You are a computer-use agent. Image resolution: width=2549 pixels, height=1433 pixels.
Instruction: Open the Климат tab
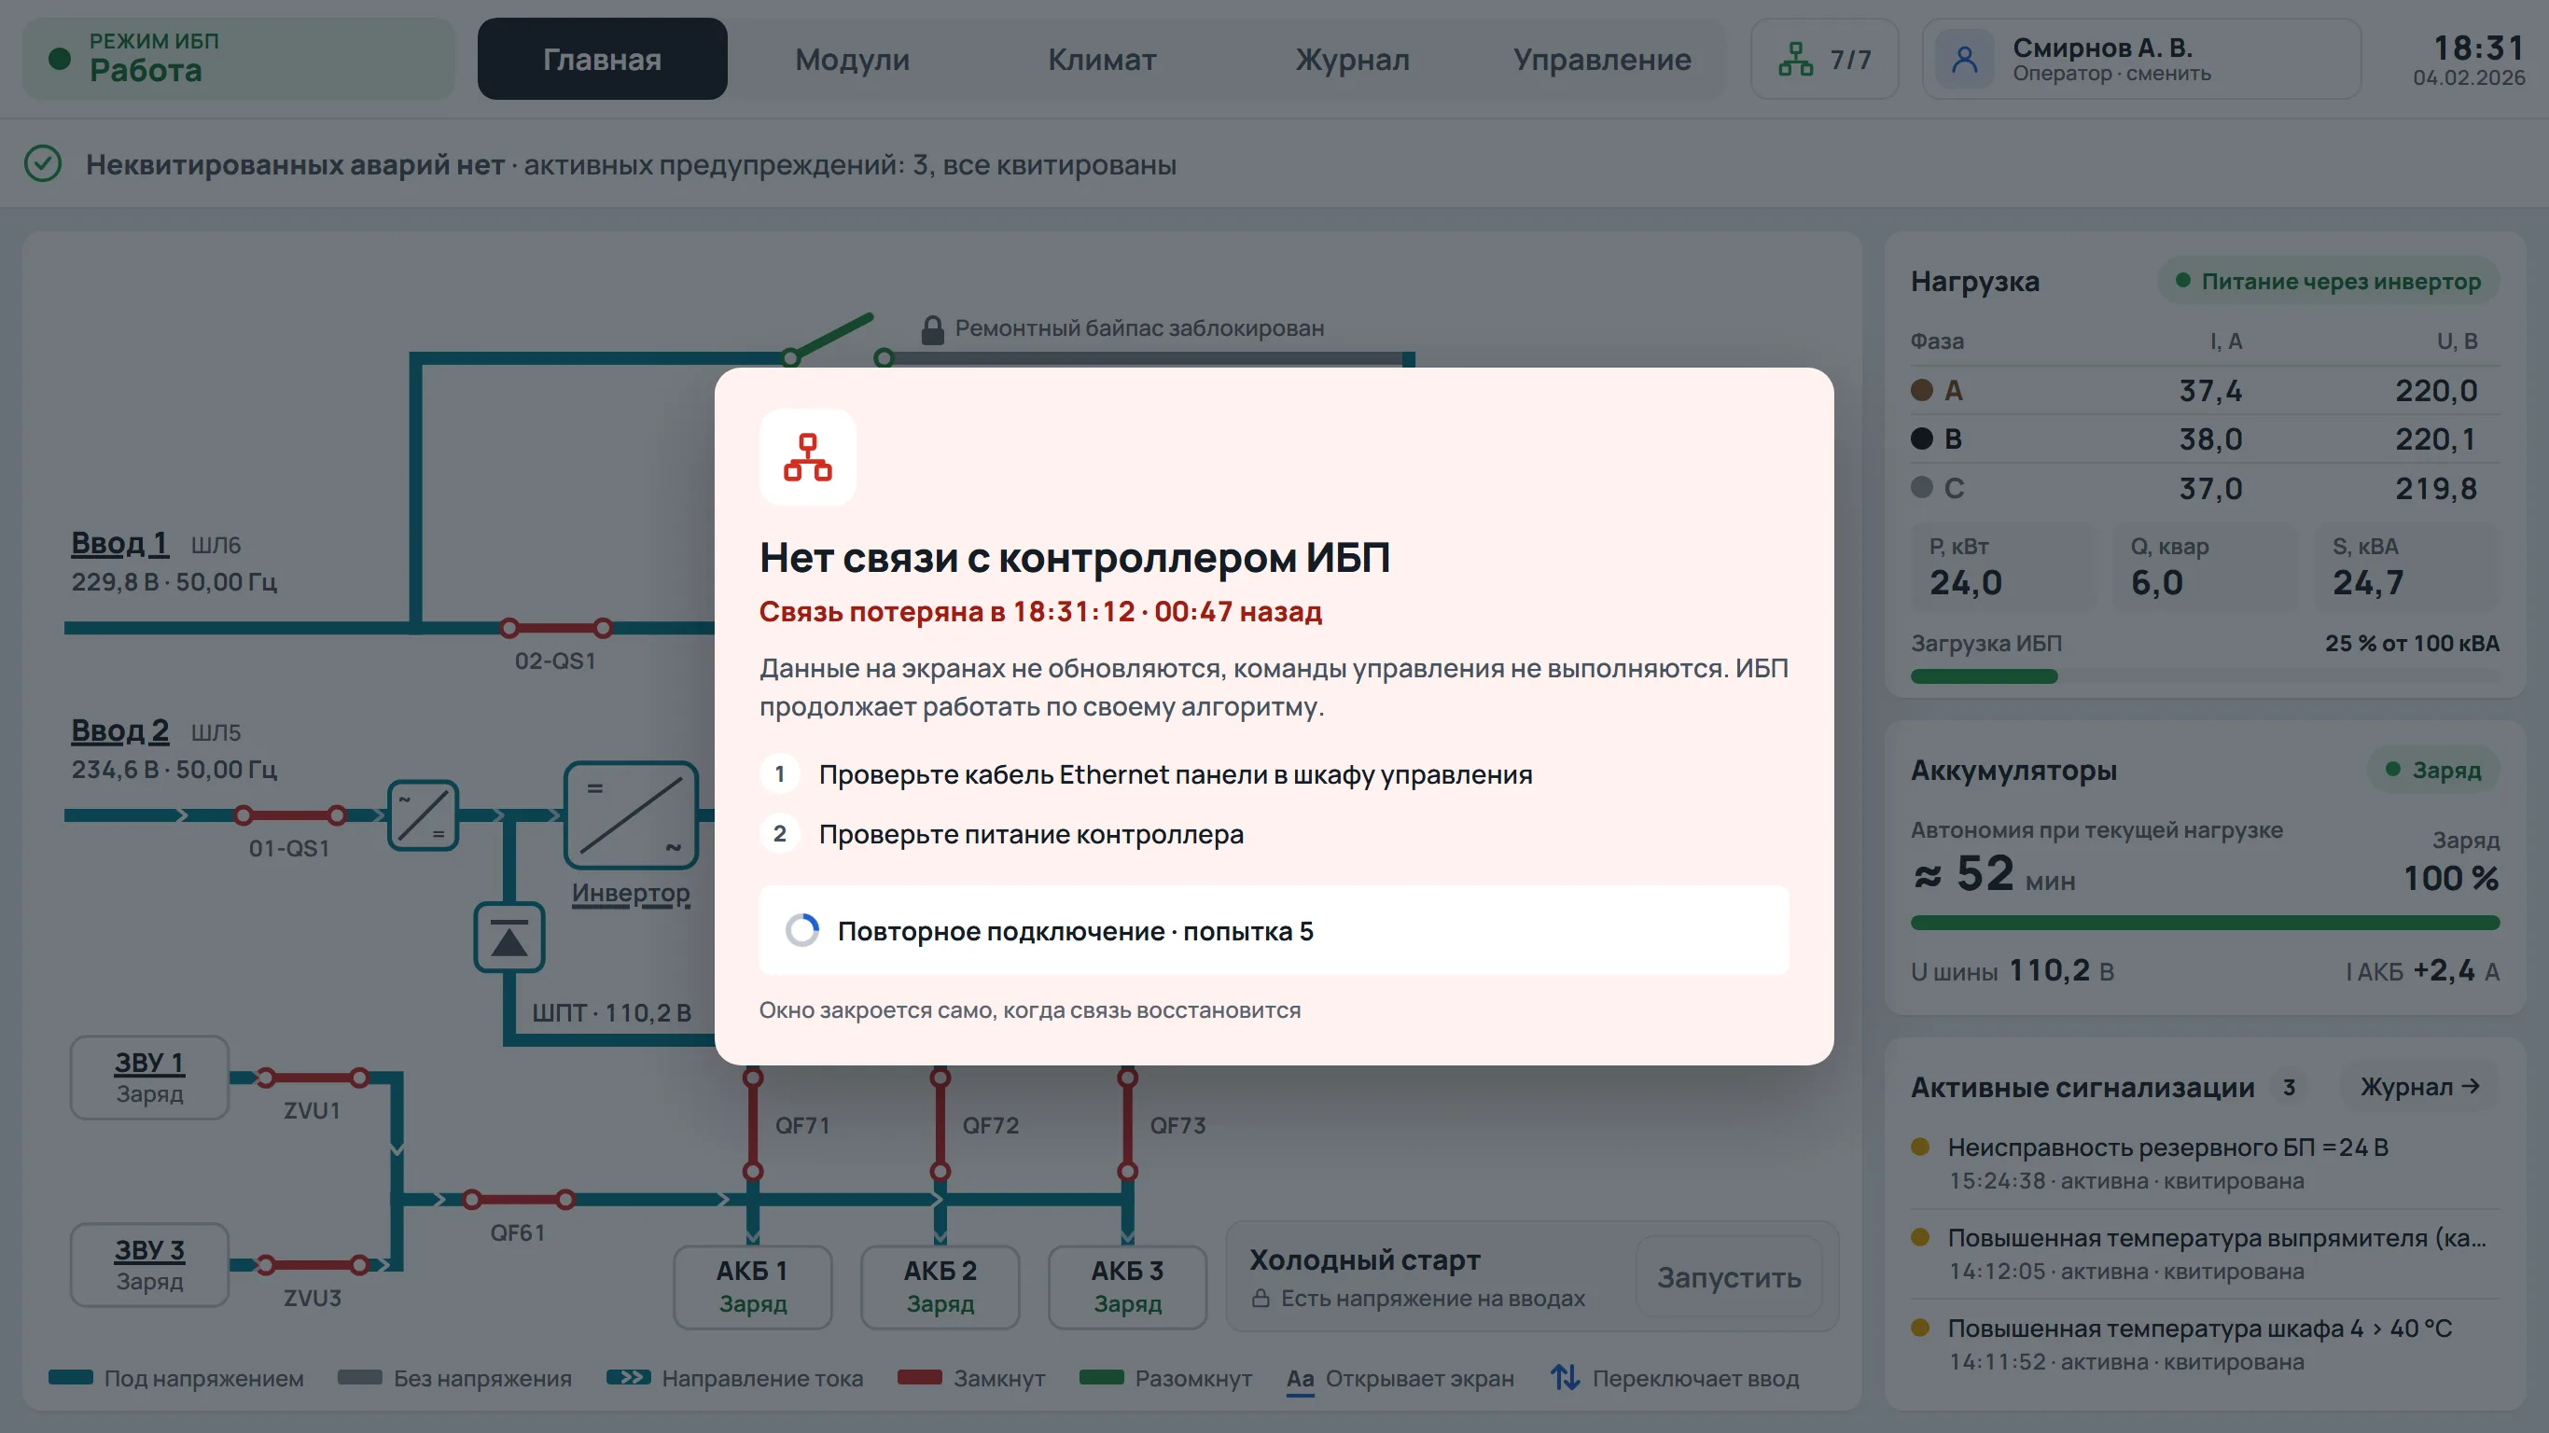pos(1101,60)
